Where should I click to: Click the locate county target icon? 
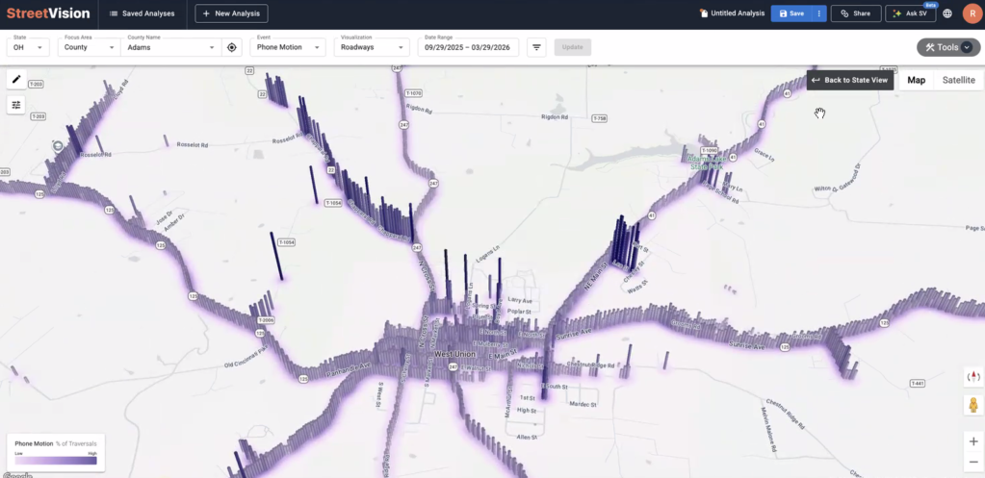[x=231, y=47]
